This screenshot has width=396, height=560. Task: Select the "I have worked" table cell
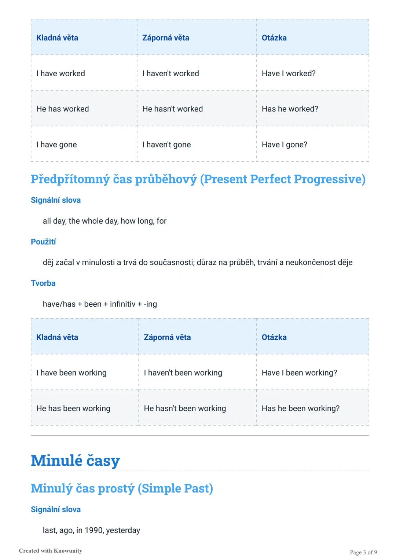pyautogui.click(x=60, y=73)
